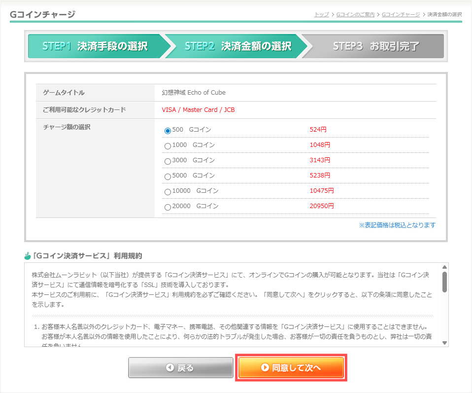
Task: Click the gray 戻る button
Action: tap(180, 368)
